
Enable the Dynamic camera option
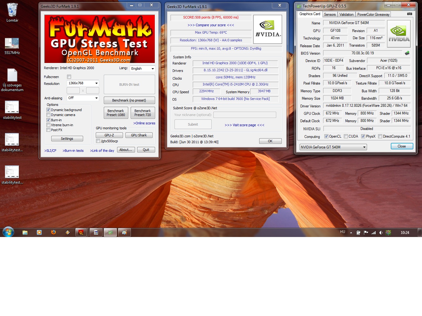[48, 115]
